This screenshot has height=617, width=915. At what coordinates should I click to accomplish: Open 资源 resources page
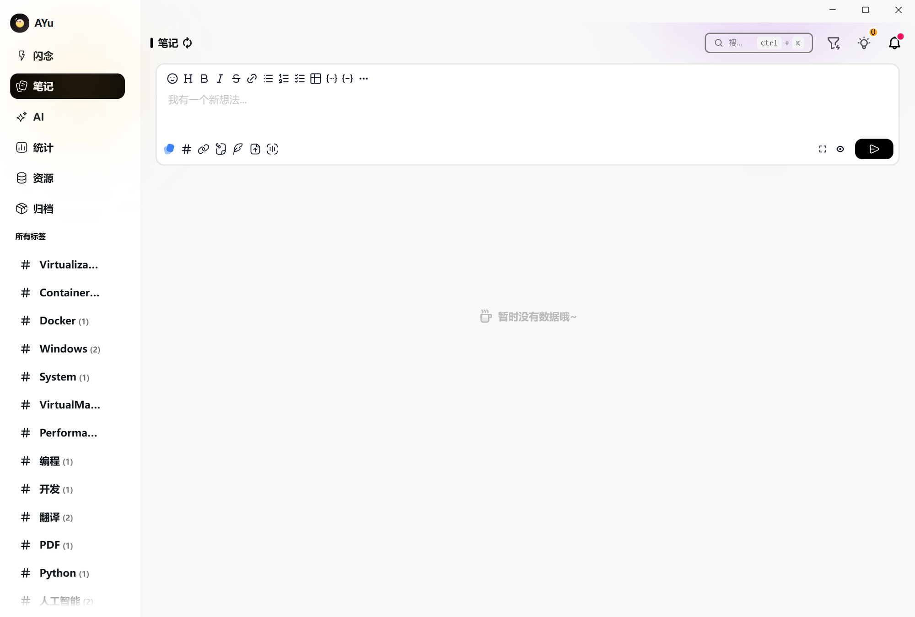[x=67, y=178]
